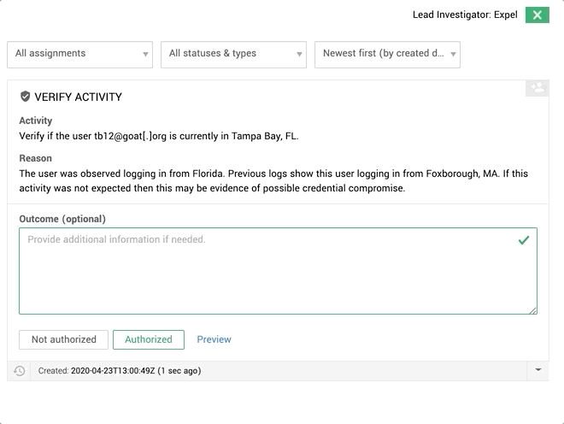The image size is (564, 424).
Task: Click the Not authorized button
Action: (64, 339)
